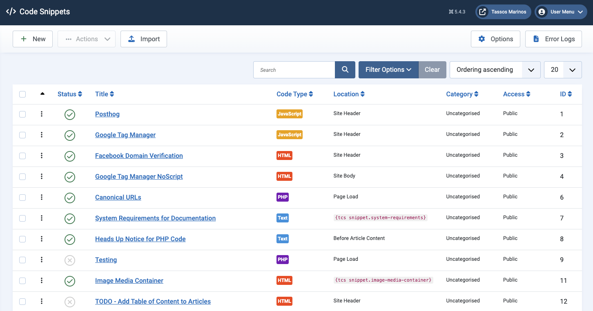This screenshot has height=311, width=593.
Task: Tick the checkbox for Image Media Container
Action: (x=22, y=281)
